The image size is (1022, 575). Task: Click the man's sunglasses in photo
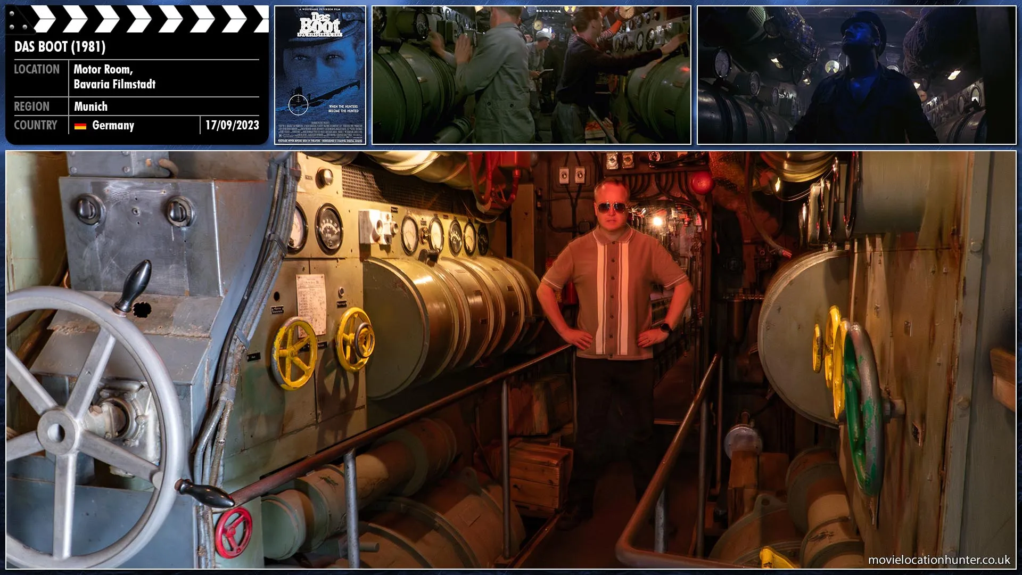pos(611,207)
